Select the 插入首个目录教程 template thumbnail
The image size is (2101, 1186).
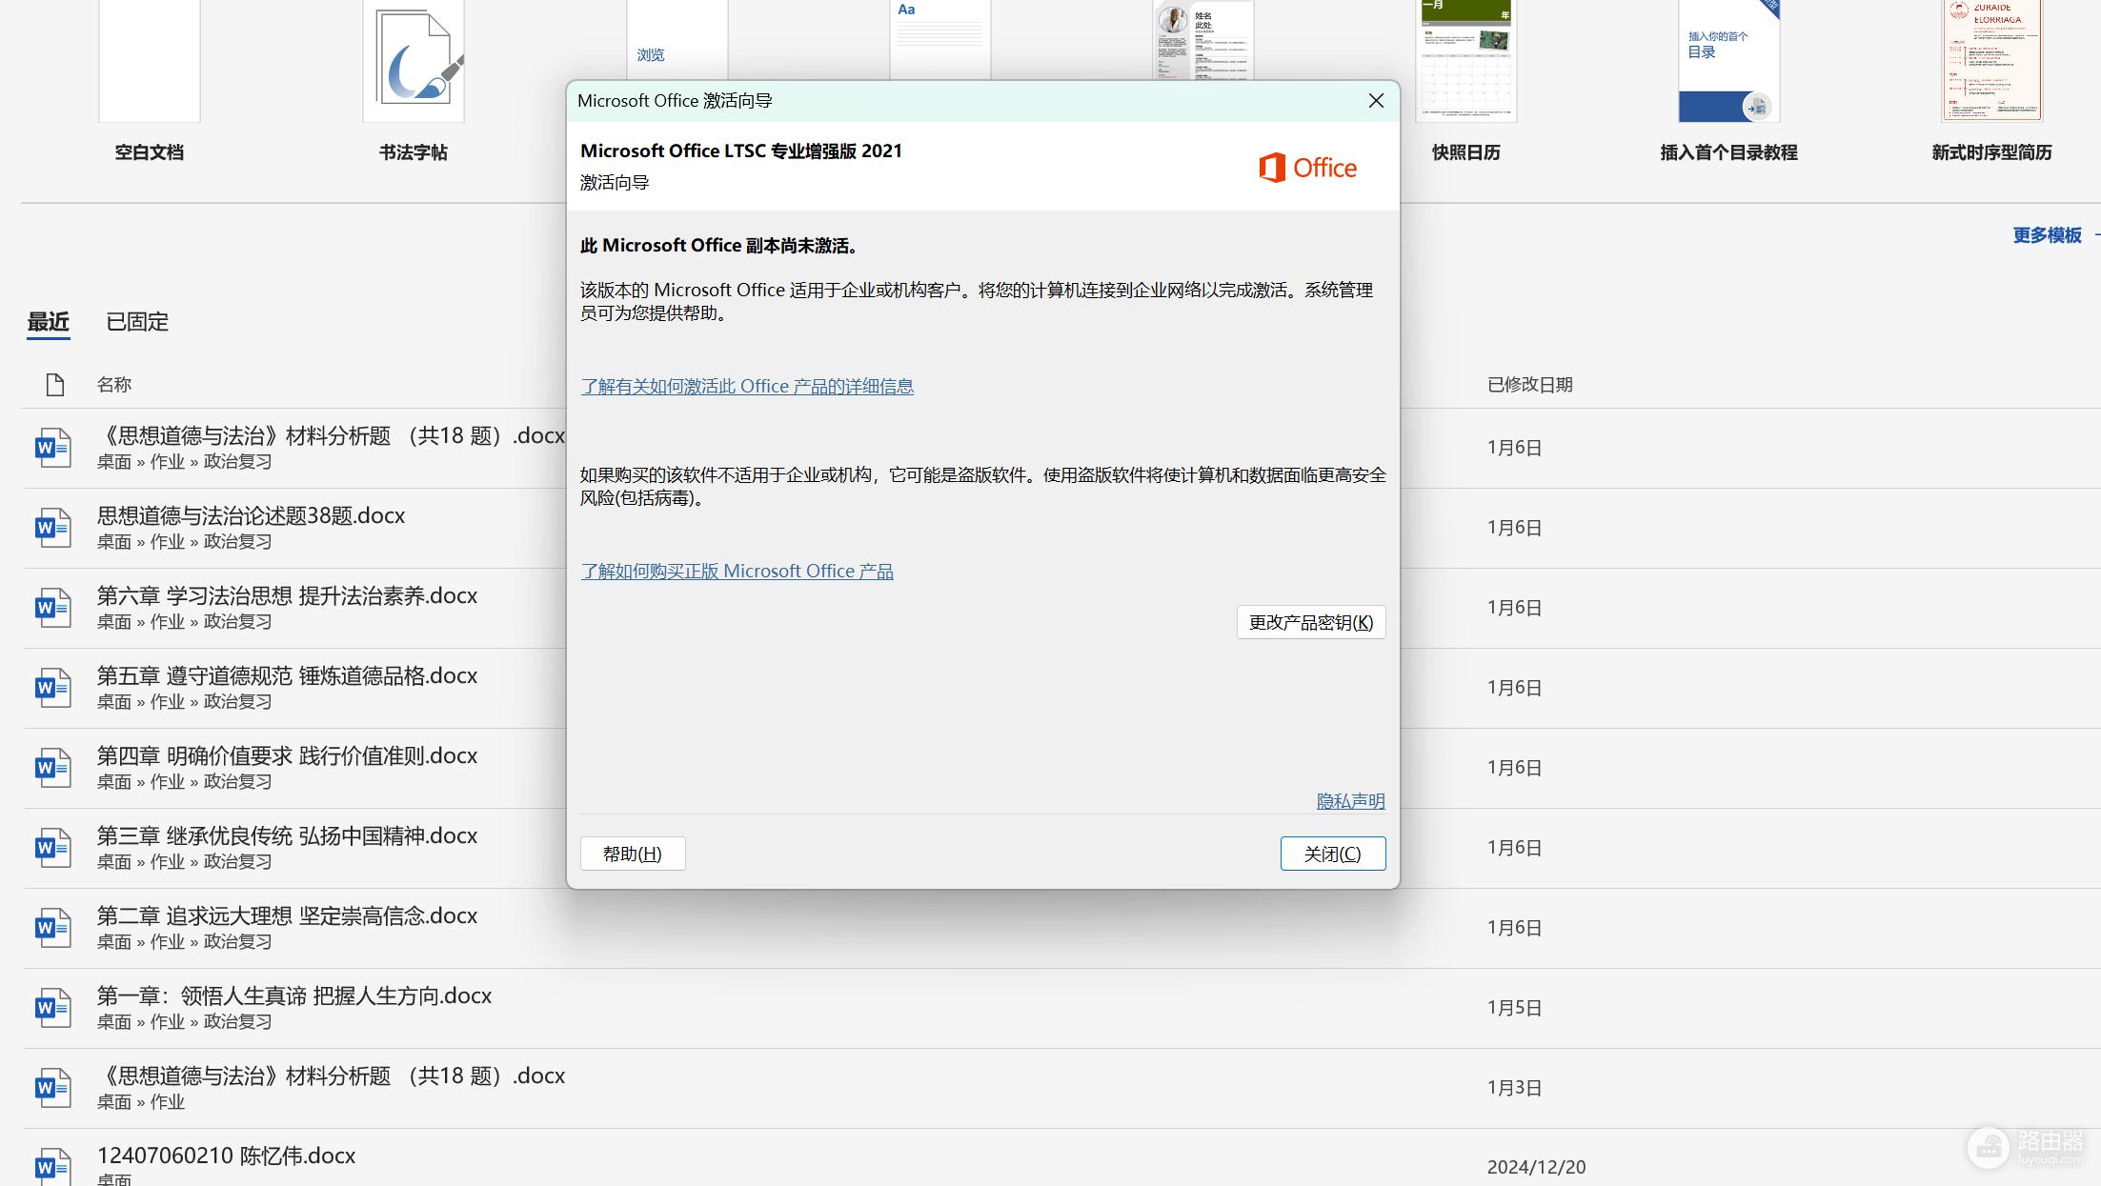tap(1728, 61)
